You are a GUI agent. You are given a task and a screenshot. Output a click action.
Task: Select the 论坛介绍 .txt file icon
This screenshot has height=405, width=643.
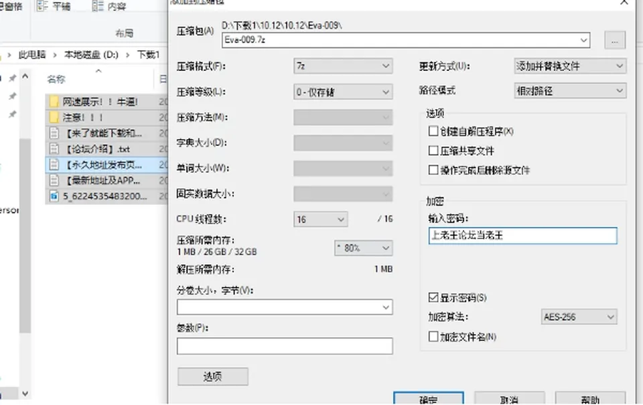click(x=54, y=149)
